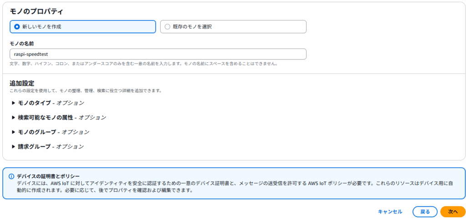Click the キャンセル link
The width and height of the screenshot is (466, 219).
click(390, 212)
